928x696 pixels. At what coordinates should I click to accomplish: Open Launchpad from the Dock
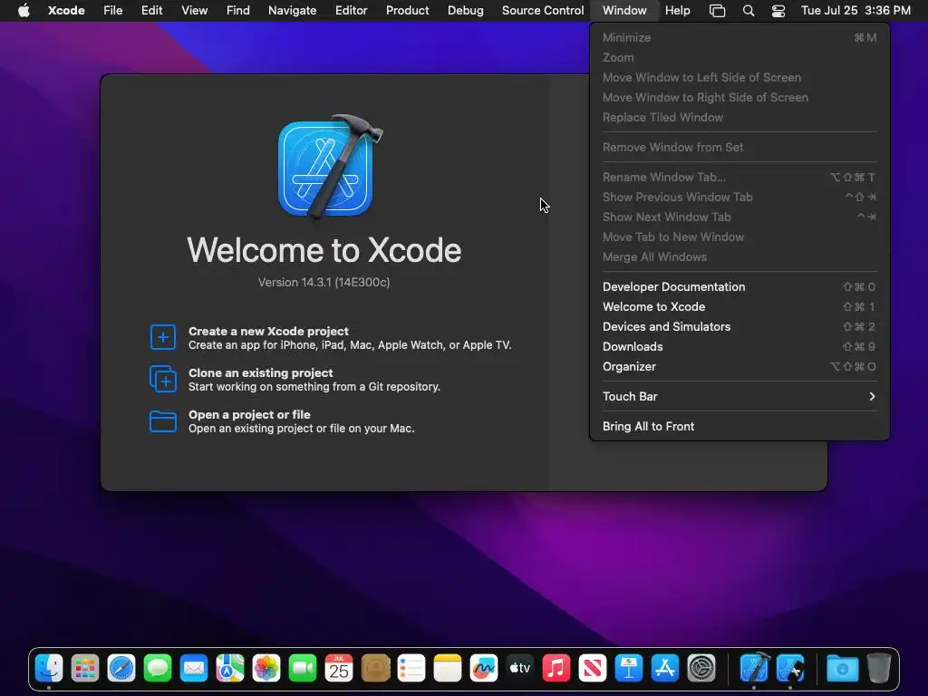85,669
